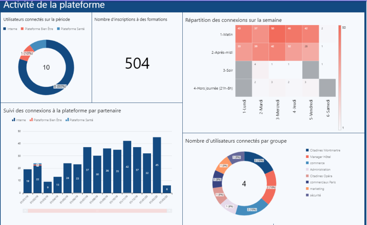Viewport: 367px width, 225px height.
Task: Click heatmap cell Matin Samedi showing 2
Action: pyautogui.click(x=327, y=34)
